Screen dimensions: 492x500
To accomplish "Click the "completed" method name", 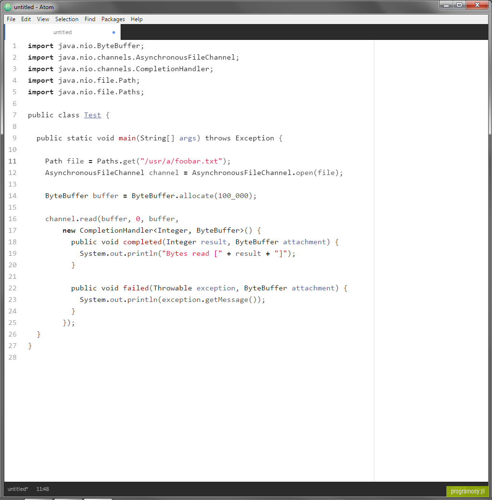I will pos(142,242).
